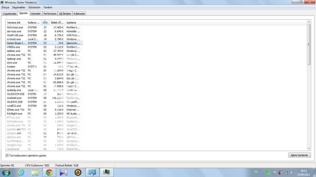Click the İşlemi Sonlandır button
Viewport: 316px width, 177px height.
300,155
